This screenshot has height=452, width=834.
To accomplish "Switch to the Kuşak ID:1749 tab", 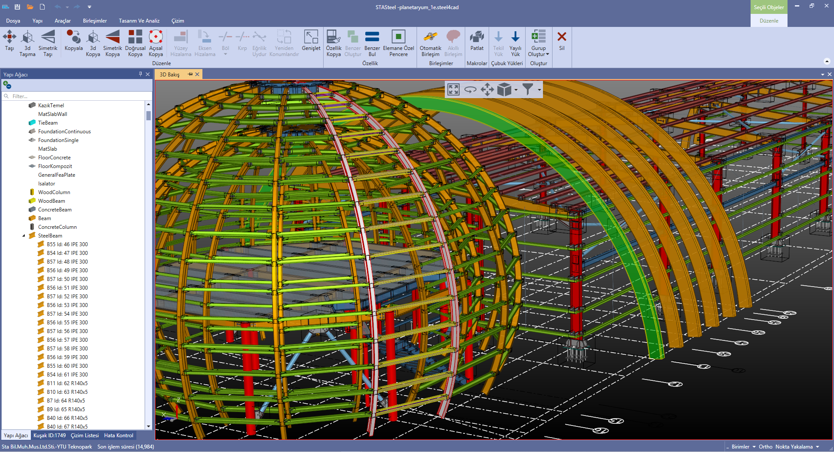I will pyautogui.click(x=50, y=436).
